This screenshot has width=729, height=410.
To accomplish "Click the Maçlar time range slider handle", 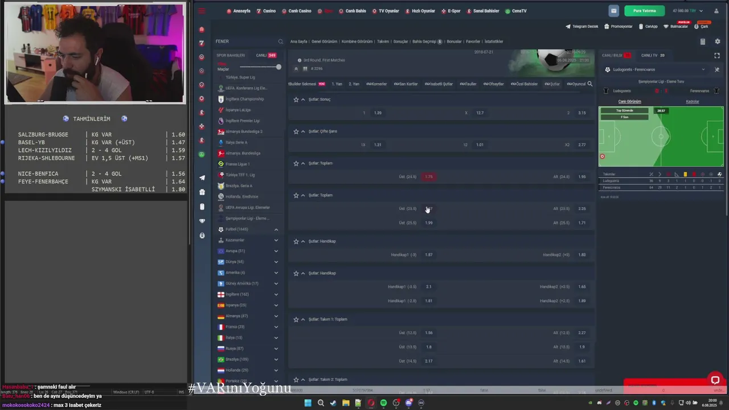I will pos(279,67).
